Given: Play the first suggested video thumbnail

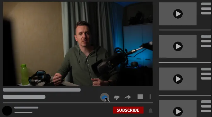Looking at the screenshot, I should coord(178,14).
